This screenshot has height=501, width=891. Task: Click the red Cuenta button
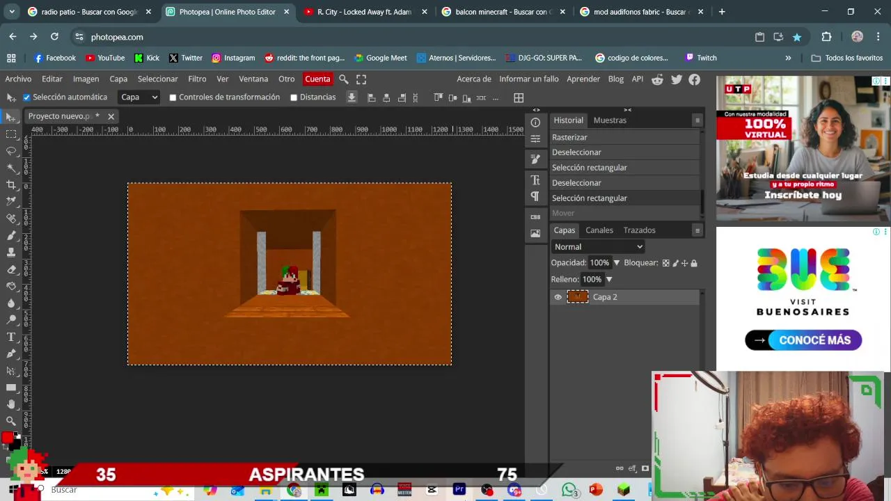(317, 79)
